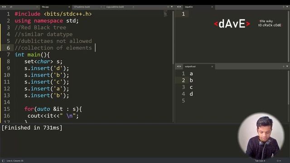The height and width of the screenshot is (163, 290).
Task: Click output line 'd'
Action: tap(191, 94)
